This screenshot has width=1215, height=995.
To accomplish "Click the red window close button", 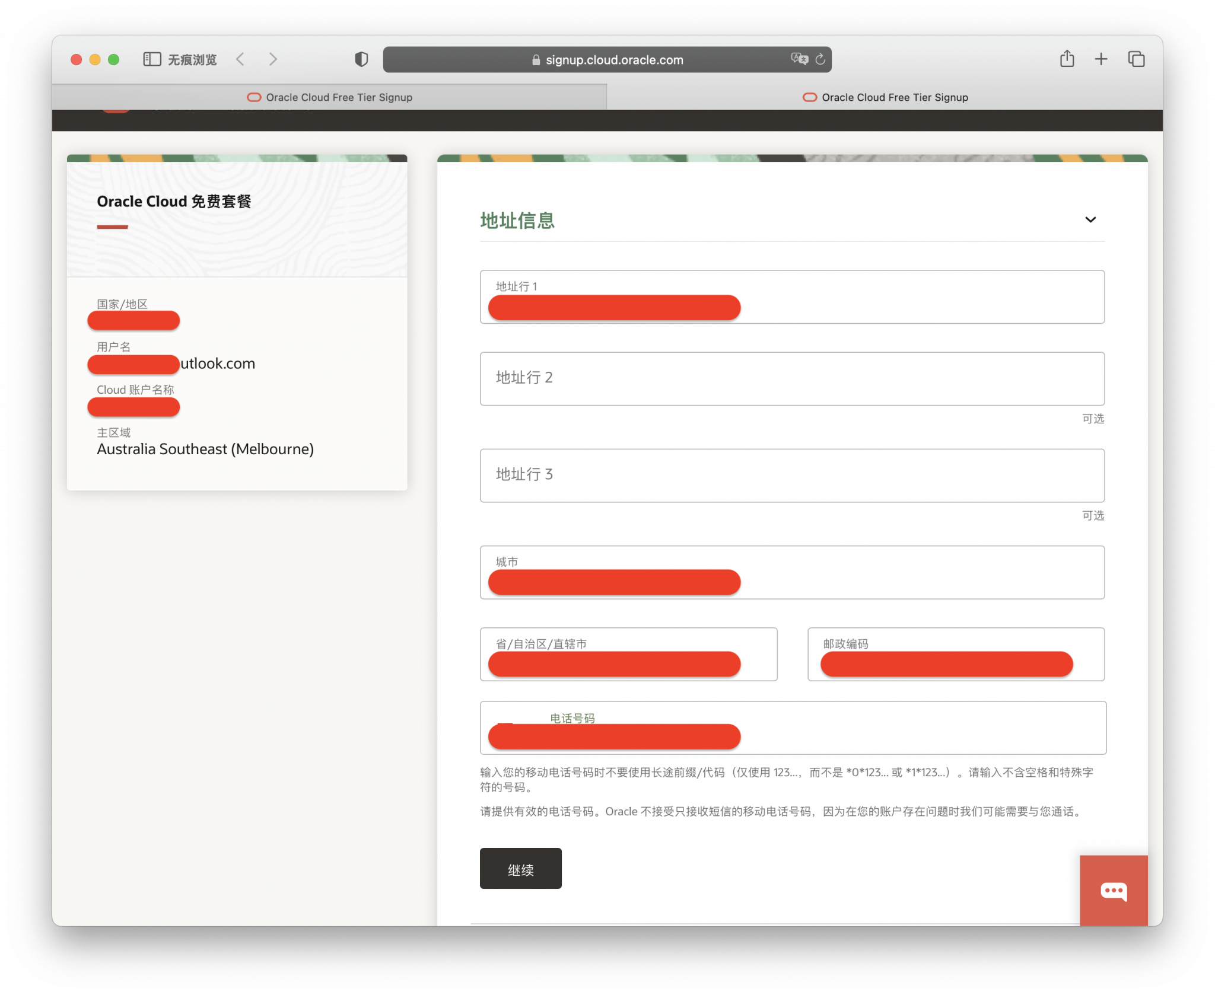I will pyautogui.click(x=76, y=59).
